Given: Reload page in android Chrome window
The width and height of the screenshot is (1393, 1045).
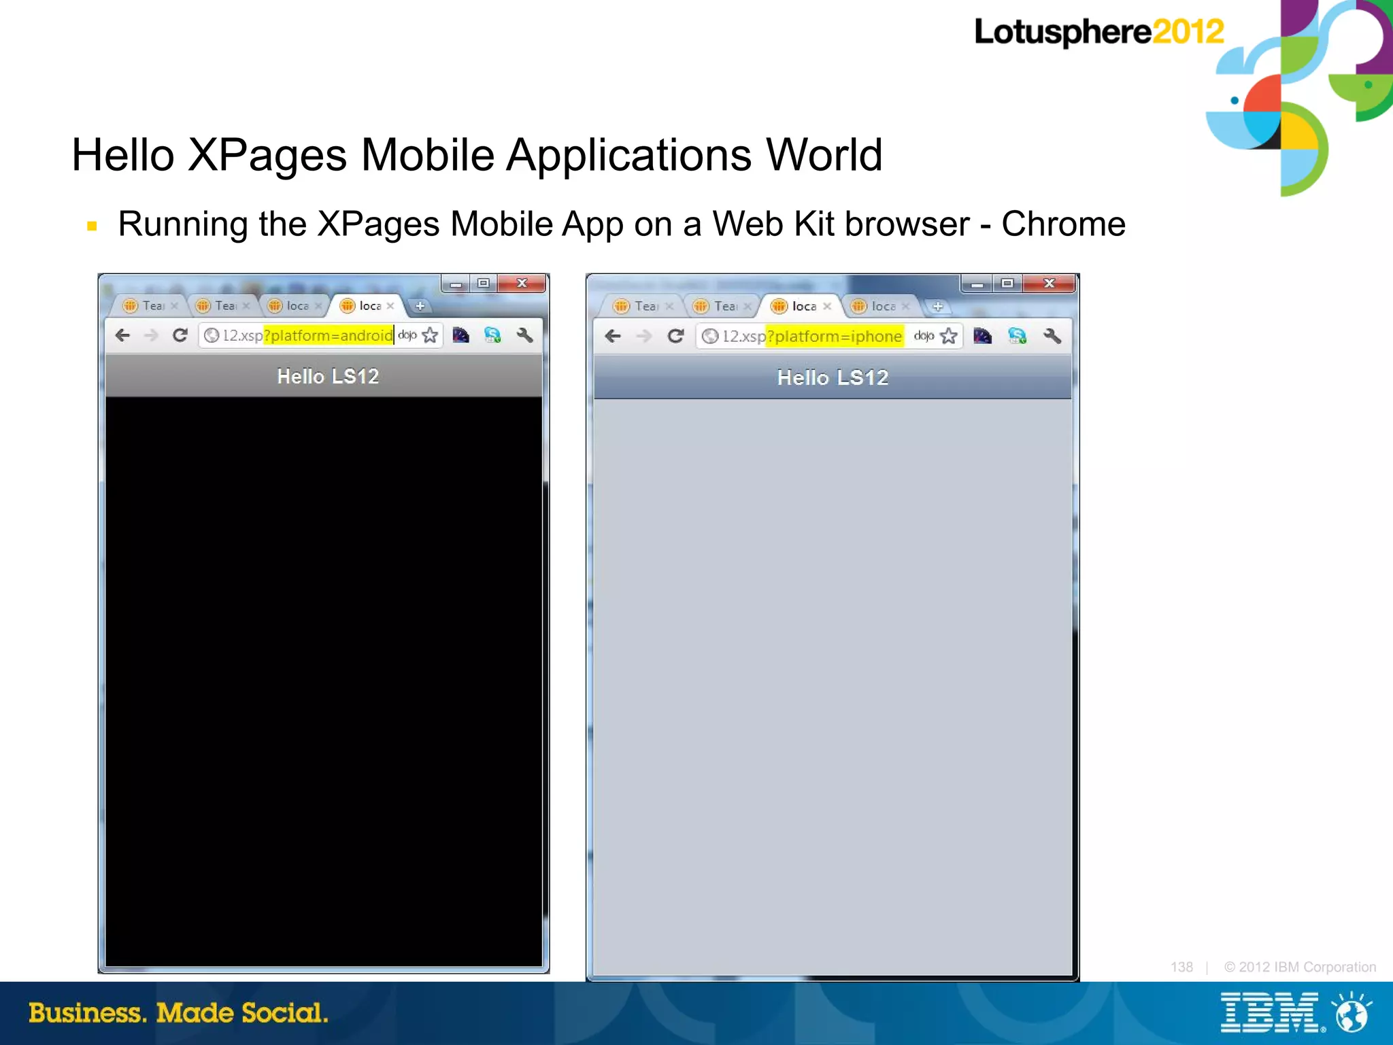Looking at the screenshot, I should (180, 335).
